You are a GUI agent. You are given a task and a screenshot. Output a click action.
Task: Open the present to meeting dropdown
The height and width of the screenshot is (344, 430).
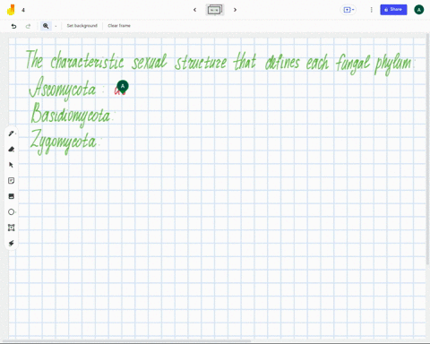[348, 10]
